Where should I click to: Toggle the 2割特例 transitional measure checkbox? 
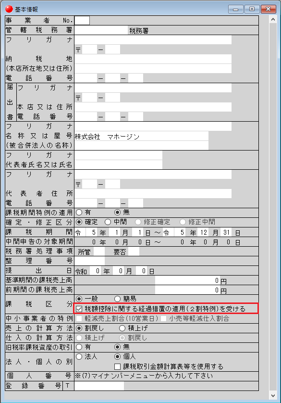pos(79,309)
